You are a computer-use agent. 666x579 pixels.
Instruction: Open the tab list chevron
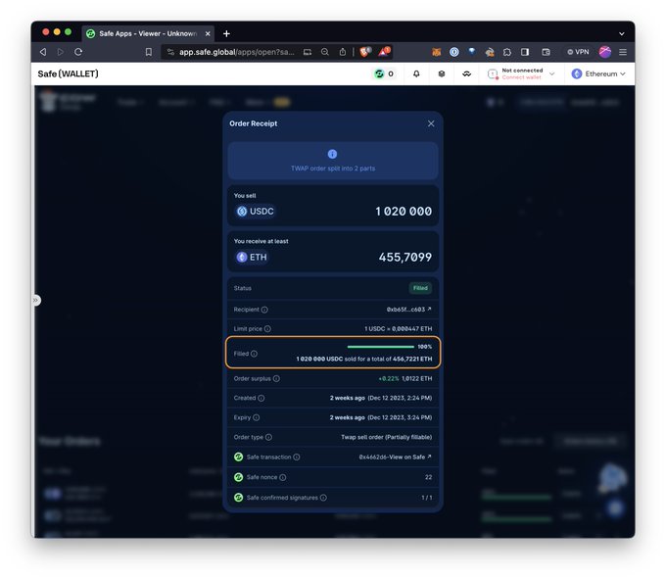click(x=621, y=33)
